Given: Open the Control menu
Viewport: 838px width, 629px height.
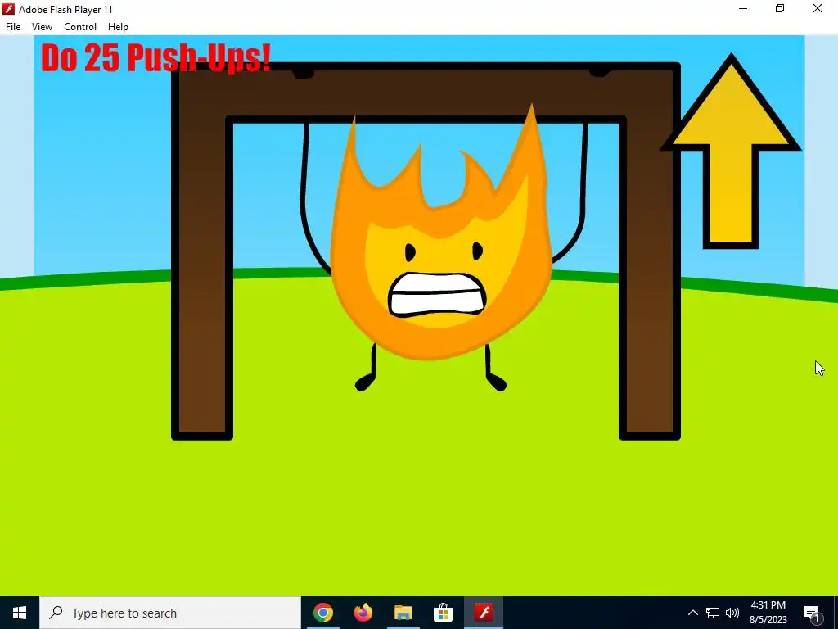Looking at the screenshot, I should [80, 27].
